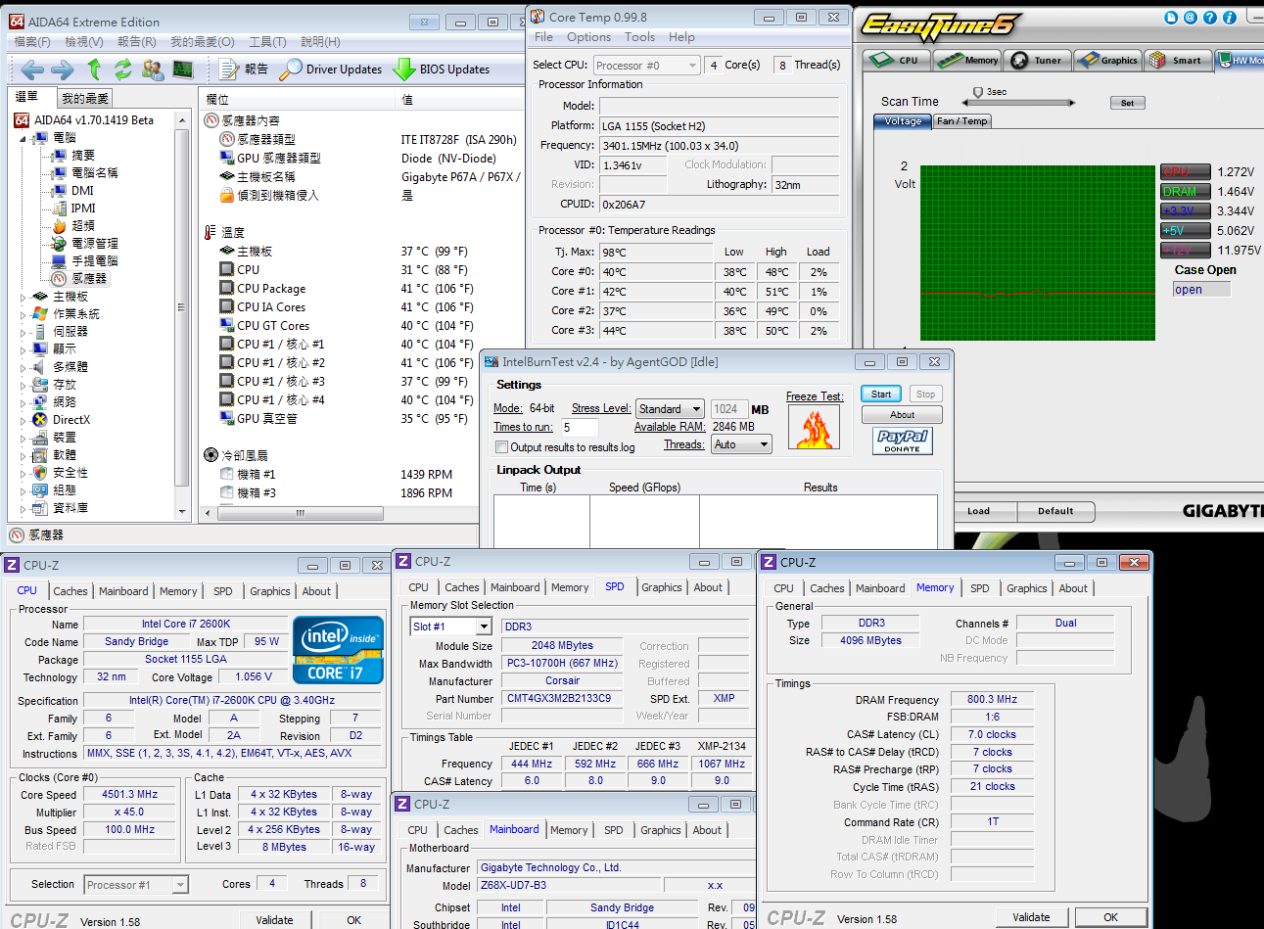Toggle the CPU voltage trace in EasyTune6
1264x929 pixels.
tap(1186, 171)
